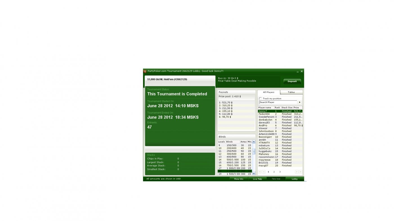
Task: Select player row mikekym
Action: [280, 145]
